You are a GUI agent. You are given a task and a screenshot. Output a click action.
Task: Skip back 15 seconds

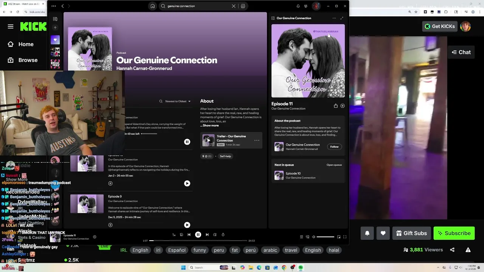point(181,235)
